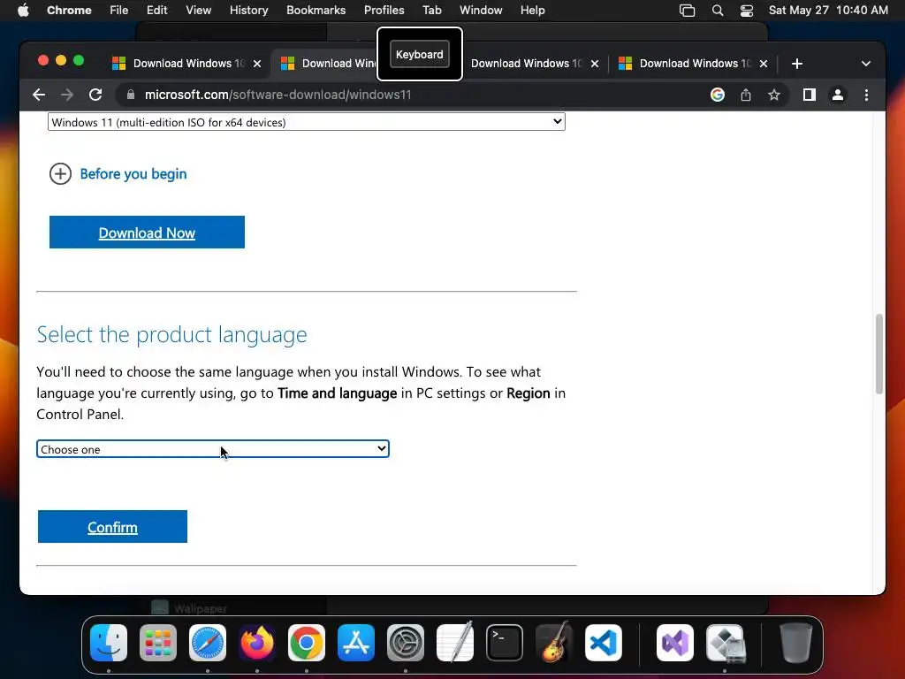The width and height of the screenshot is (905, 679).
Task: Open Spotlight search in menu bar
Action: (x=718, y=10)
